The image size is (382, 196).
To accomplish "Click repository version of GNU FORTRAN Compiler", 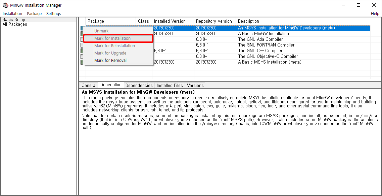I will 202,45.
